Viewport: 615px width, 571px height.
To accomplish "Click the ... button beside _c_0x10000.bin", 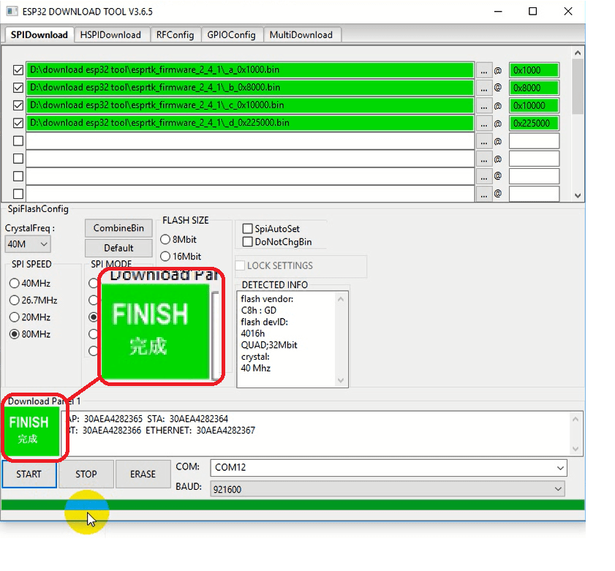I will click(485, 105).
